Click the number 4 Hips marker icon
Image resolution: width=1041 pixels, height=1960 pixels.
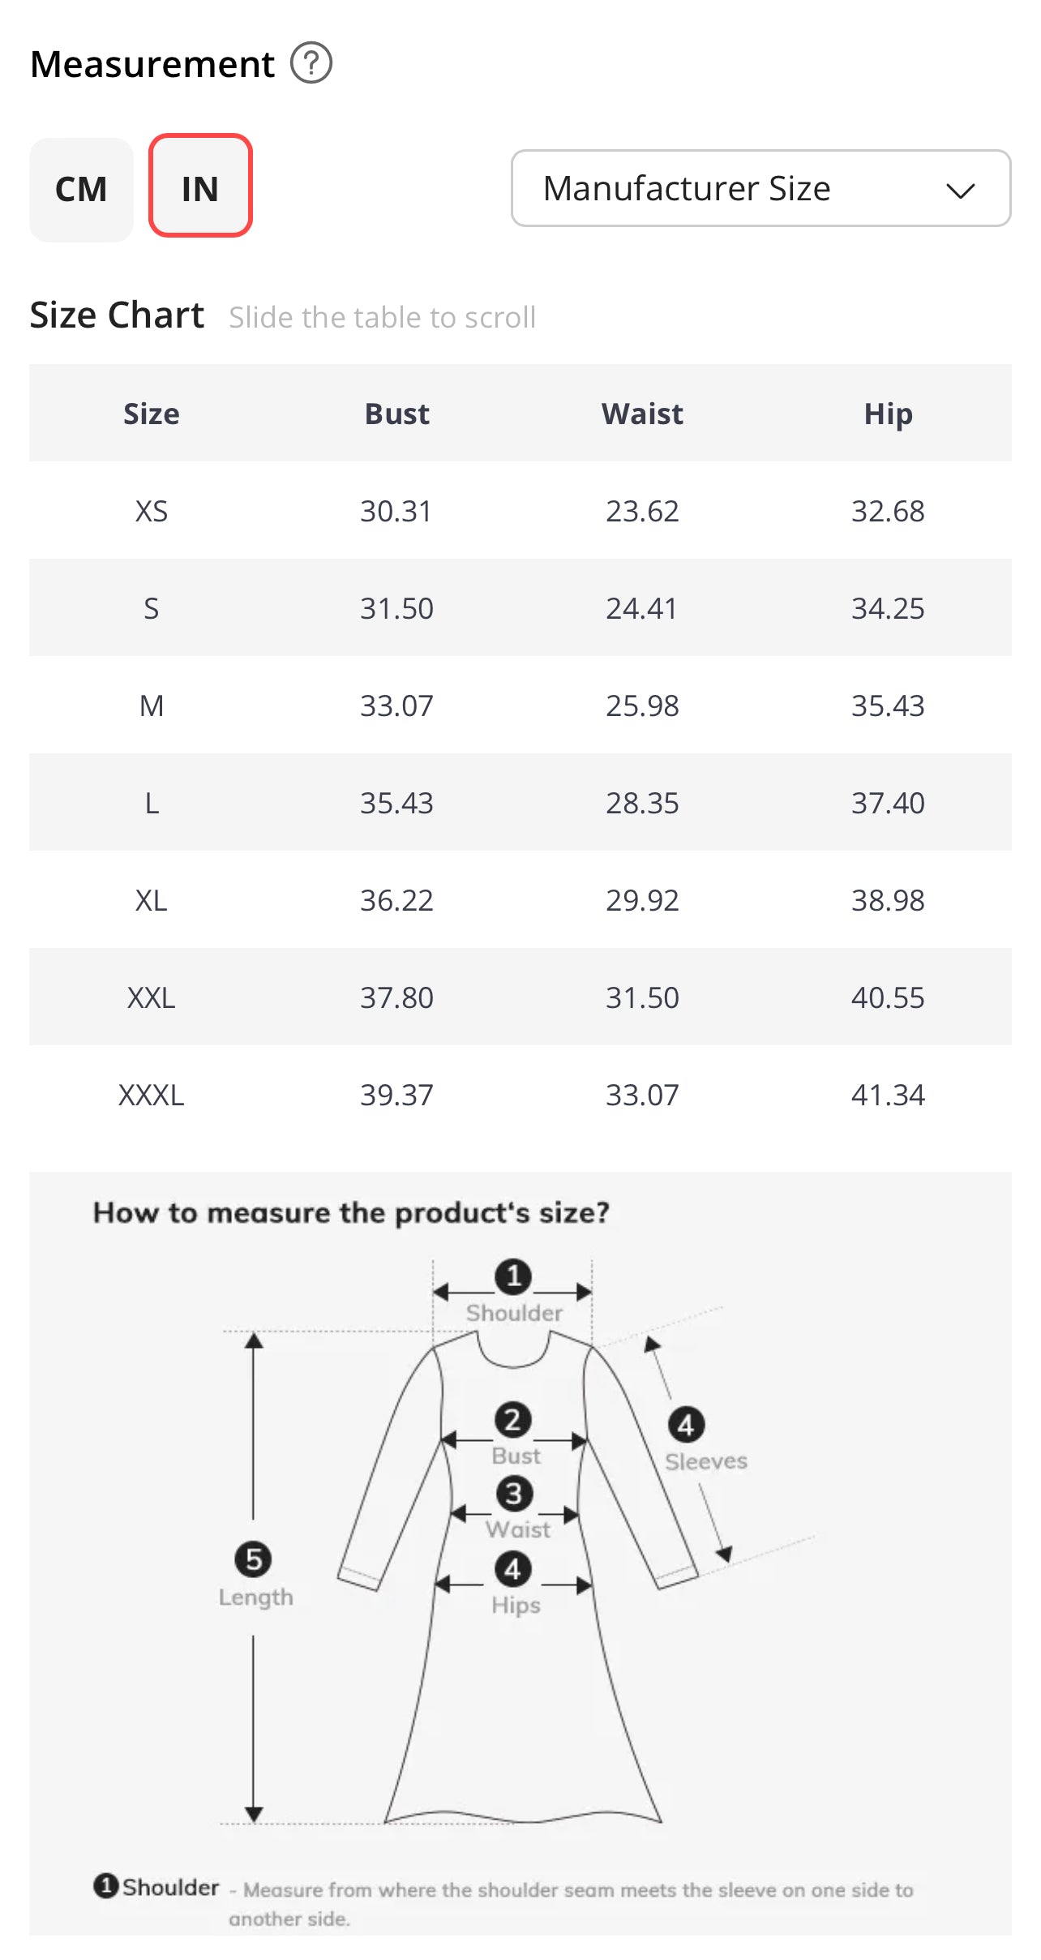513,1569
